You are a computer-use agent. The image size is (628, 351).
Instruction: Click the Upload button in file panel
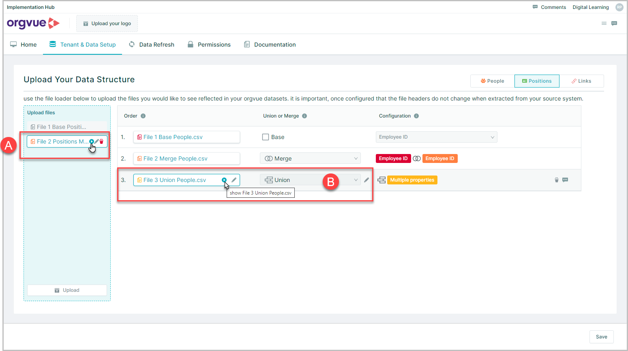tap(67, 290)
